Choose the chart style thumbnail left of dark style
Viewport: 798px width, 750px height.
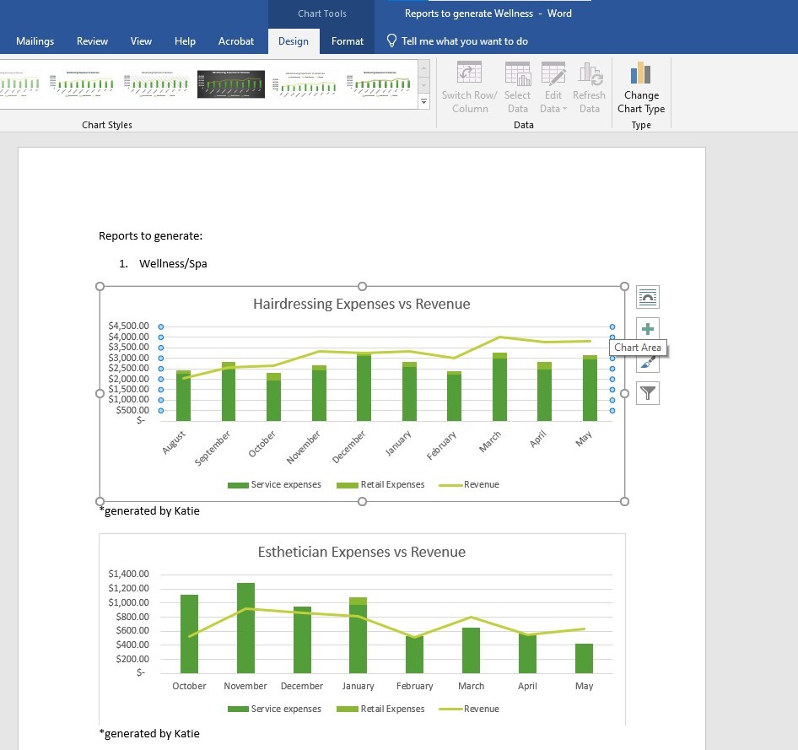point(157,84)
